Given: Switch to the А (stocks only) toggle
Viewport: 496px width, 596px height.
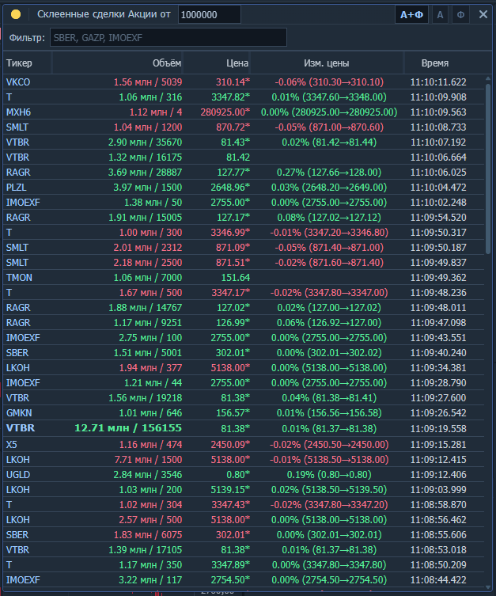Looking at the screenshot, I should pos(441,14).
